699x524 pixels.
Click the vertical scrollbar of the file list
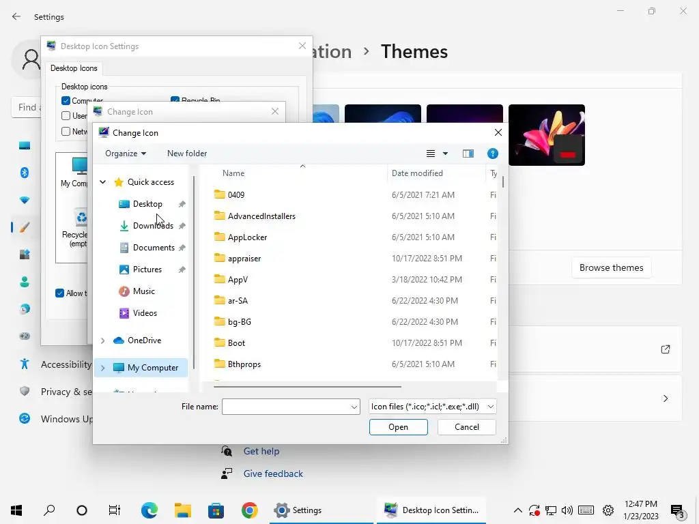503,181
